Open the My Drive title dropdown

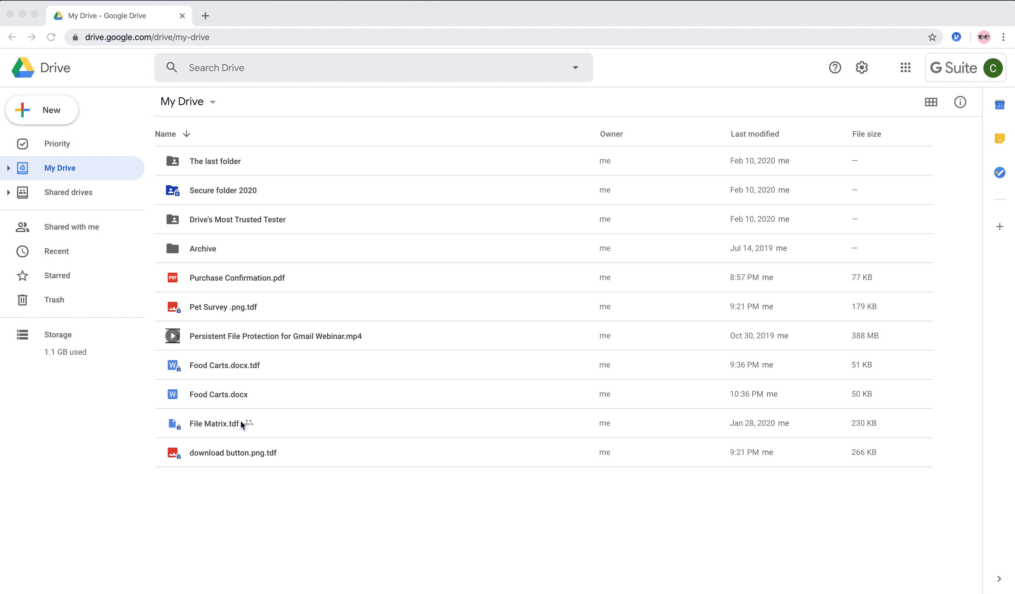click(213, 102)
